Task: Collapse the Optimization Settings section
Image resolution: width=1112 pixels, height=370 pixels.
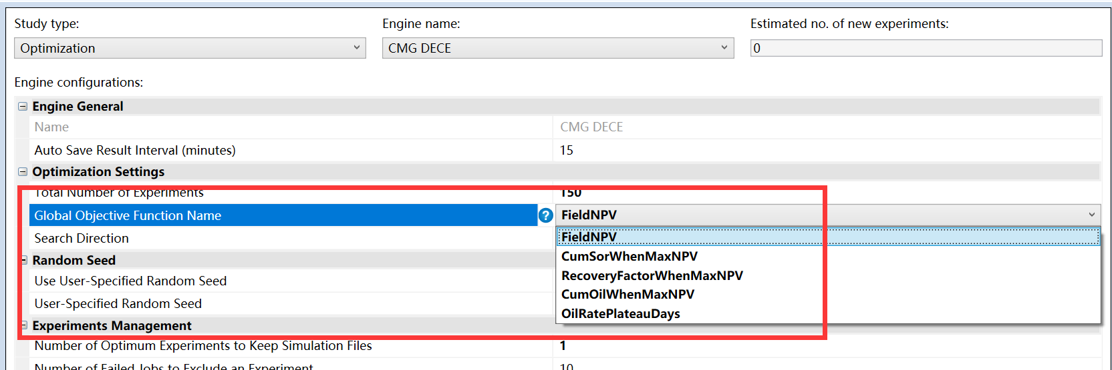Action: (x=23, y=172)
